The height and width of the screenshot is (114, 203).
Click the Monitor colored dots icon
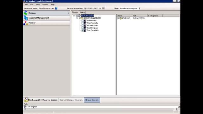pos(26,23)
